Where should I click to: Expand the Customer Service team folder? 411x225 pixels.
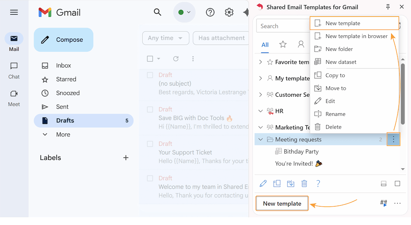tap(260, 95)
